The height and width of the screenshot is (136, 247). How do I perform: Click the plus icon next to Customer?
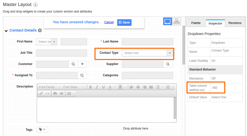82,64
